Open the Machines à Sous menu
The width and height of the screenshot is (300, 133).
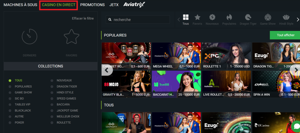pyautogui.click(x=20, y=5)
